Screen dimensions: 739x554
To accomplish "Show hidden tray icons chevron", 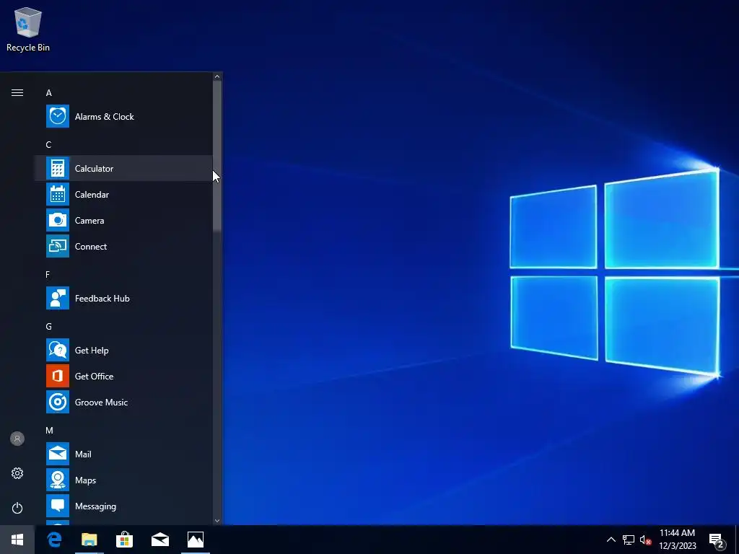I will coord(611,540).
